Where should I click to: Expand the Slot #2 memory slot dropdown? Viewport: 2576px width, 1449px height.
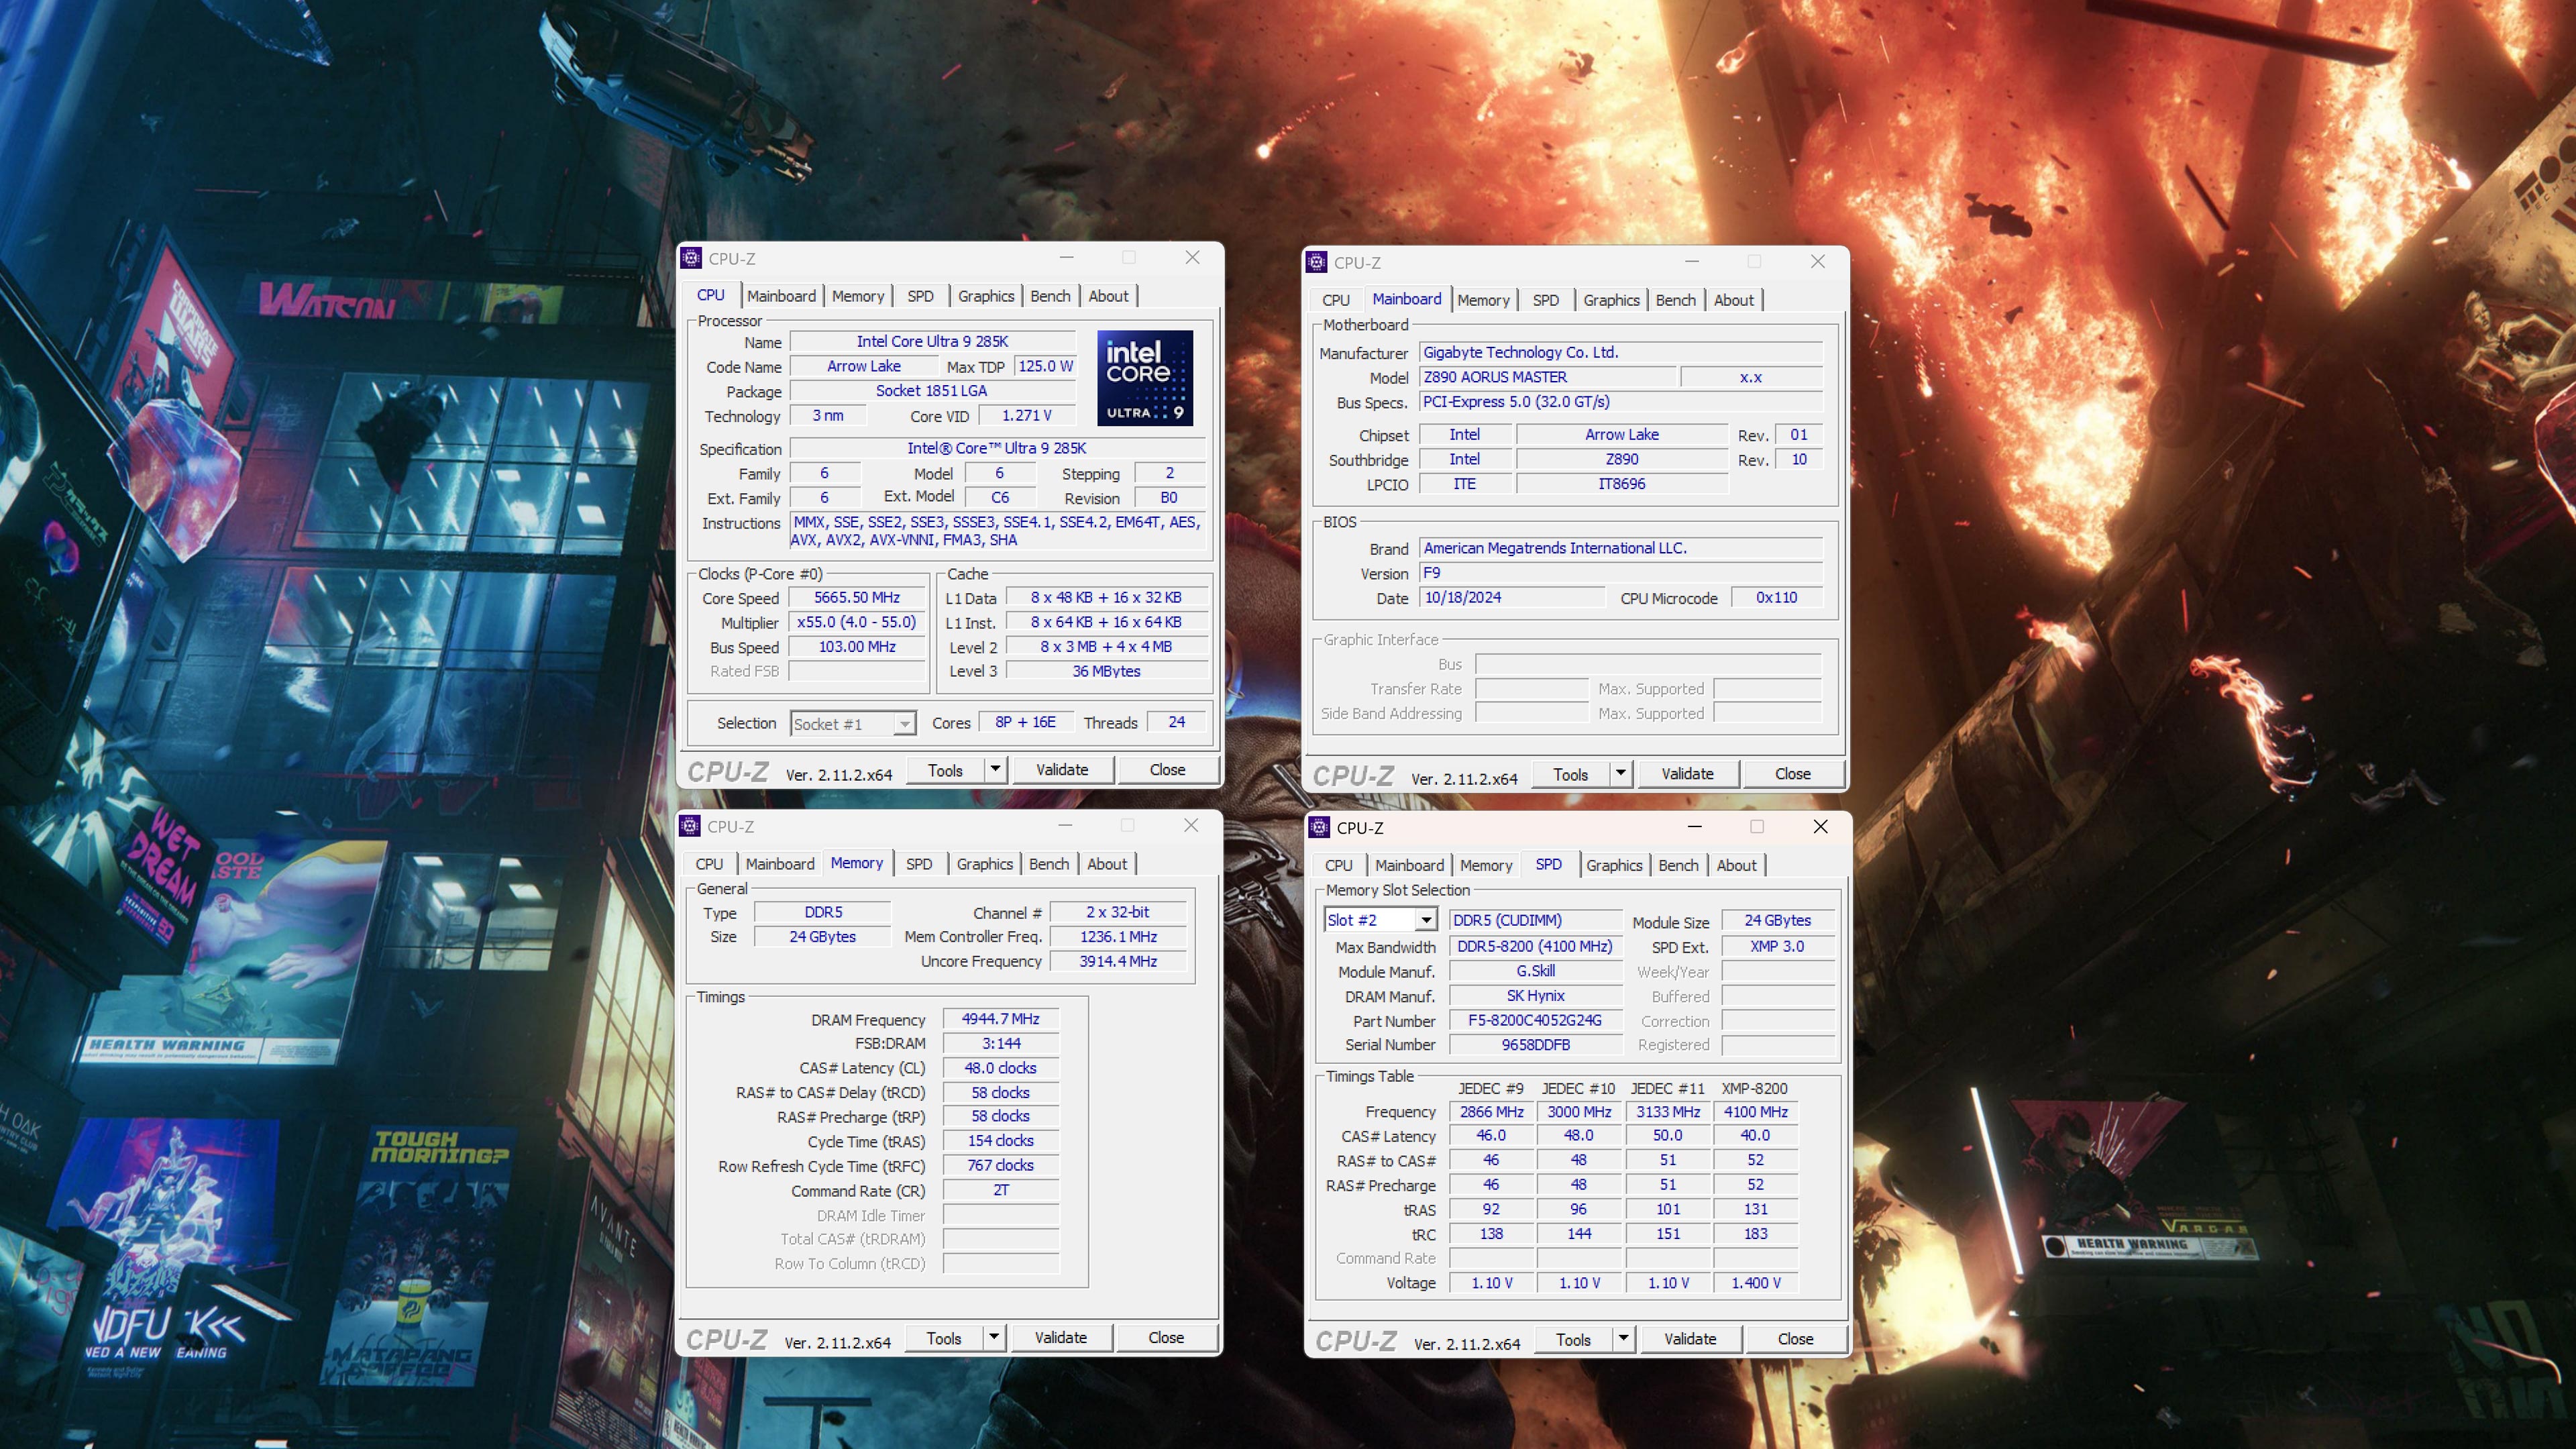[1426, 920]
